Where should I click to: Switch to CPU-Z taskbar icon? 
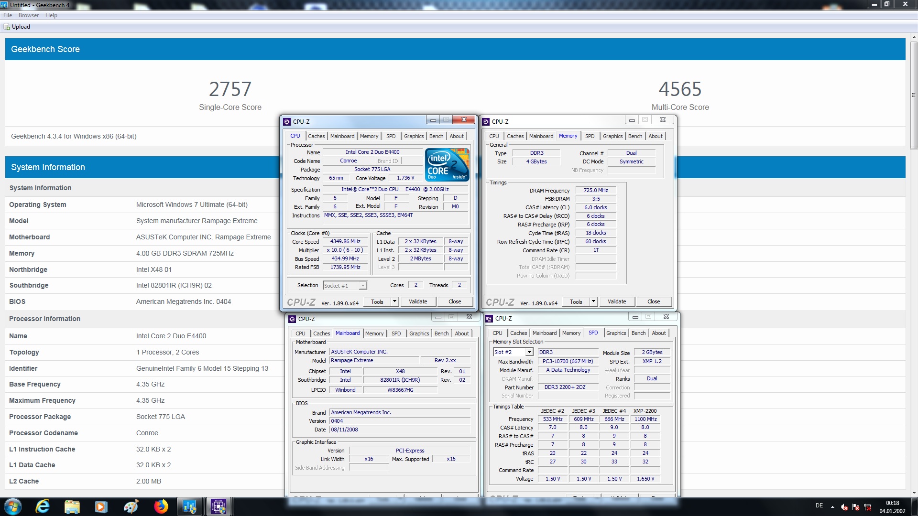(219, 506)
